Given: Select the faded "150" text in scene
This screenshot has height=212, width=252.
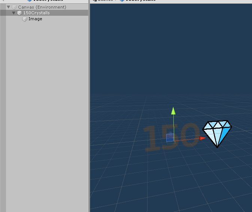Looking at the screenshot, I should click(171, 137).
